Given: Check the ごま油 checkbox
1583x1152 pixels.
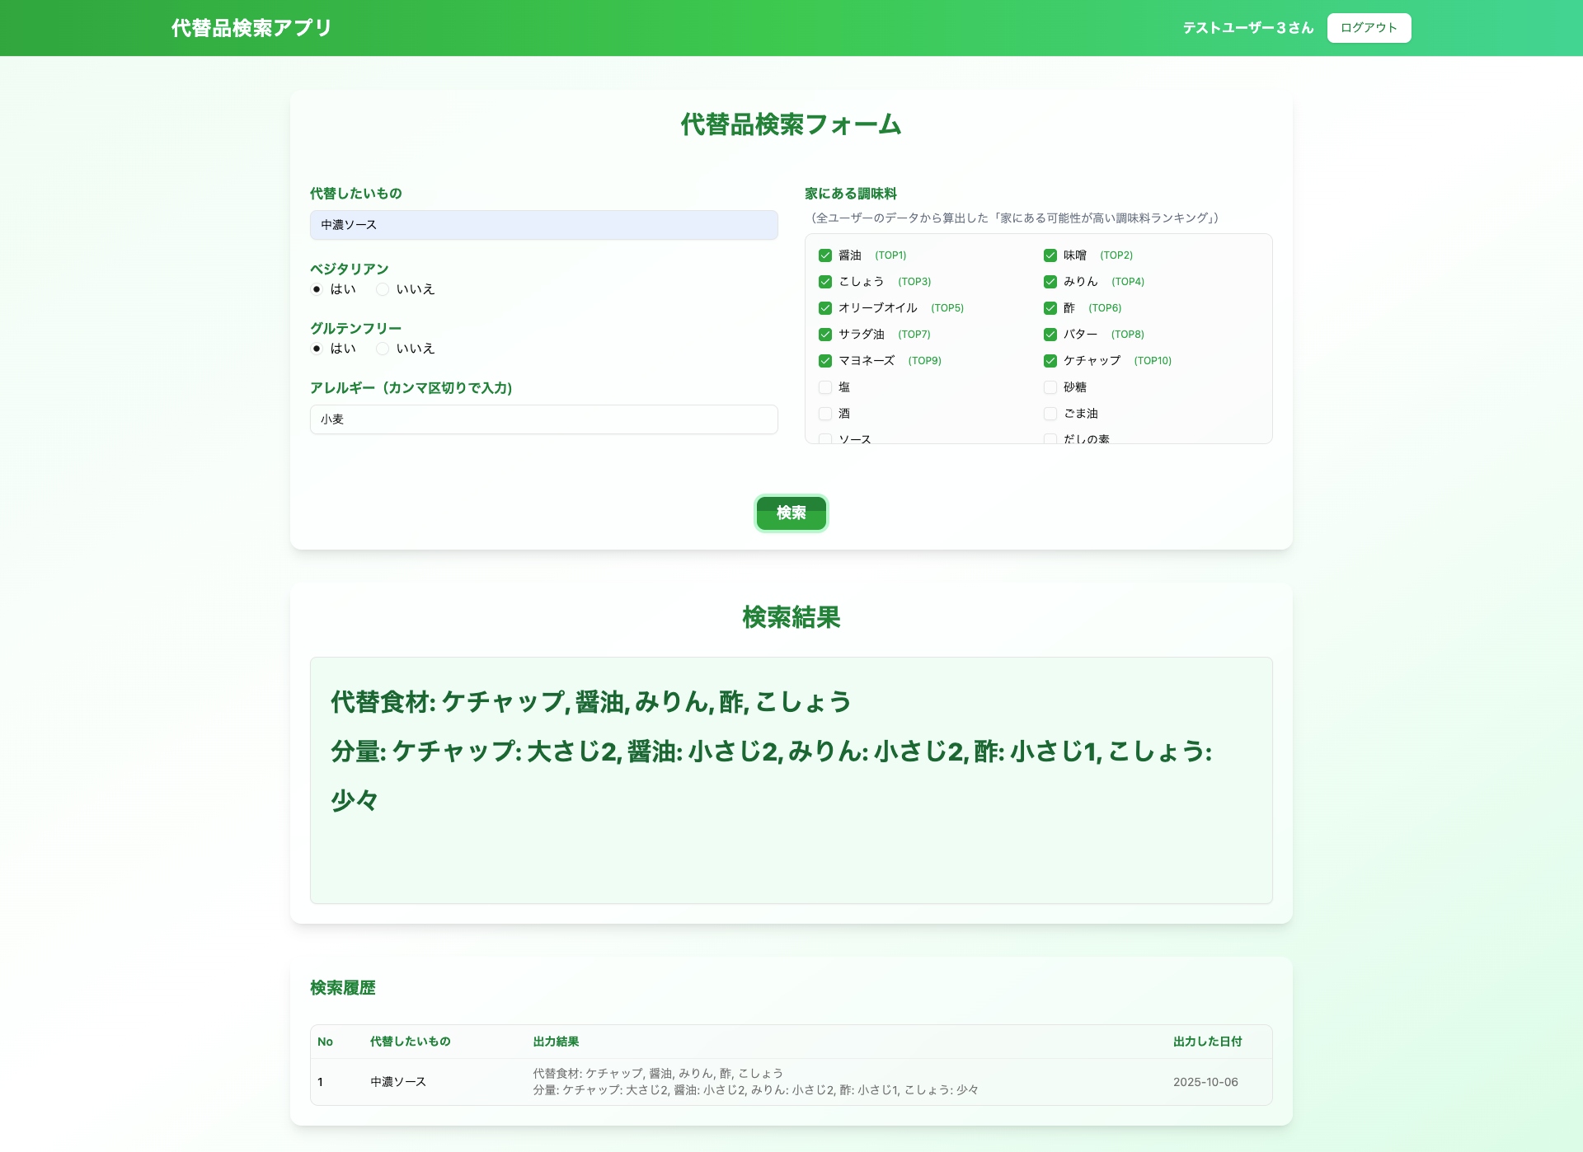Looking at the screenshot, I should (x=1050, y=414).
